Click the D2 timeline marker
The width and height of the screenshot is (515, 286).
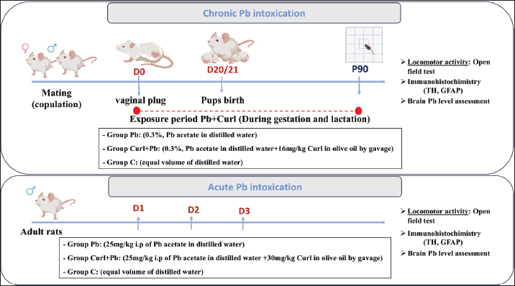coord(193,210)
